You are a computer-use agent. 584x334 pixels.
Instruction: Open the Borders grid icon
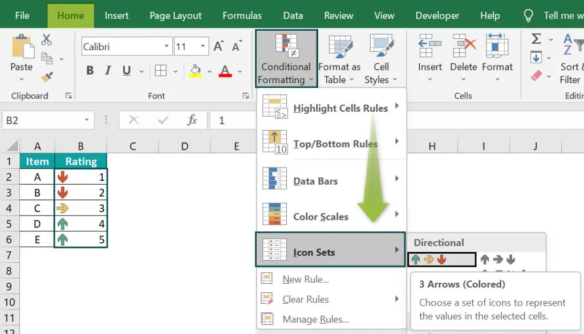(x=161, y=70)
